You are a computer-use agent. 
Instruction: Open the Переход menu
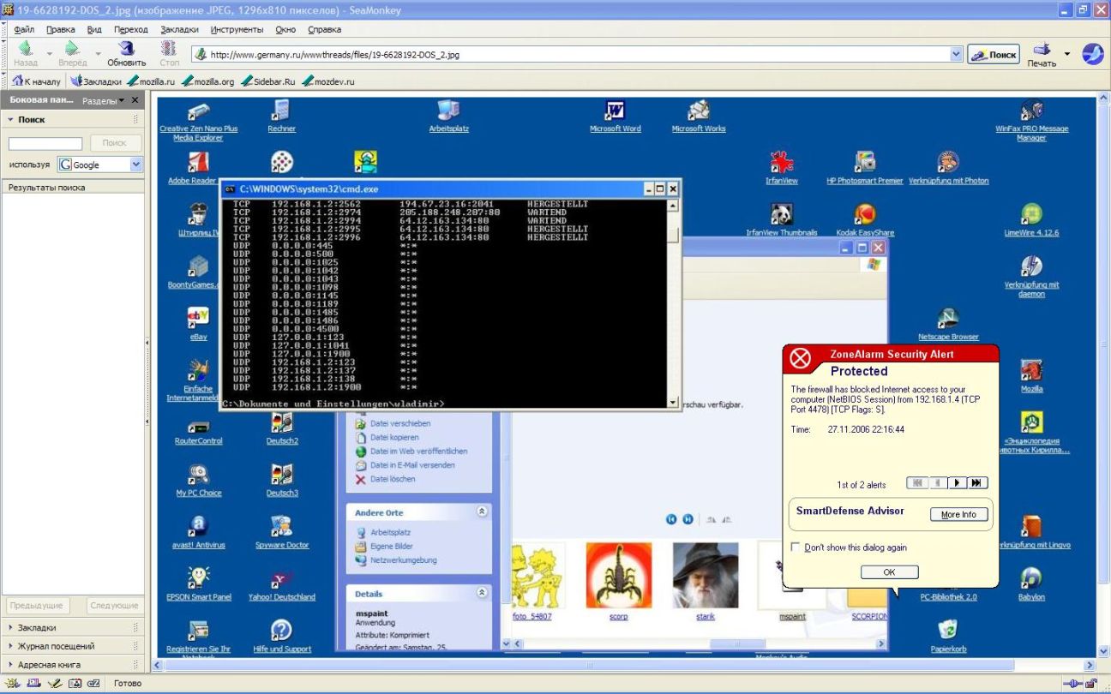click(x=131, y=29)
